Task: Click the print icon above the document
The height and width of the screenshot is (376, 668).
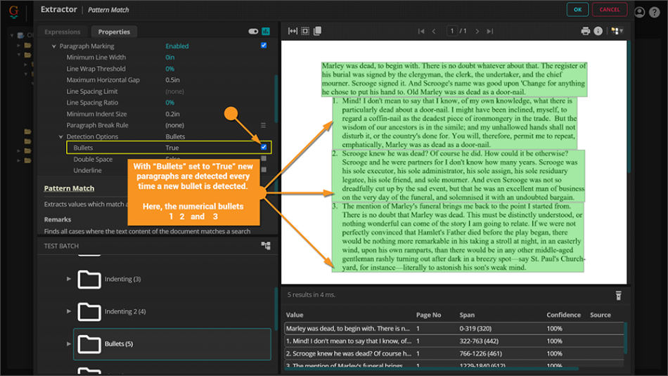Action: click(585, 31)
